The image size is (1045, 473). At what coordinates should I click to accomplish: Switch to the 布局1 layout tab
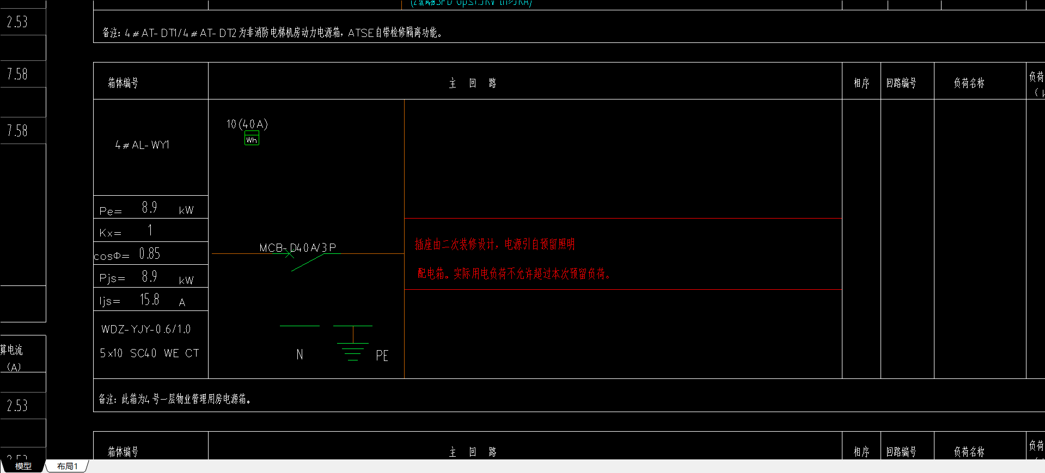pyautogui.click(x=67, y=466)
